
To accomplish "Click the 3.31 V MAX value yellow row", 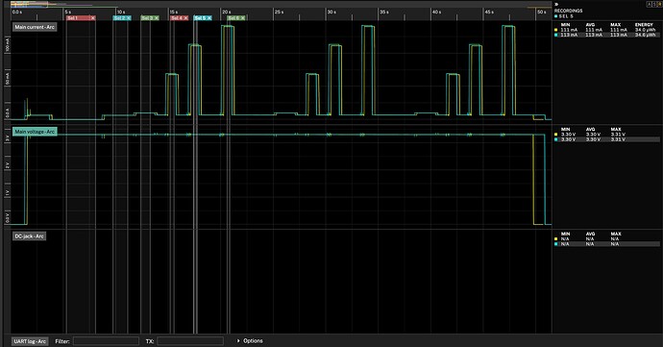I will coord(618,135).
